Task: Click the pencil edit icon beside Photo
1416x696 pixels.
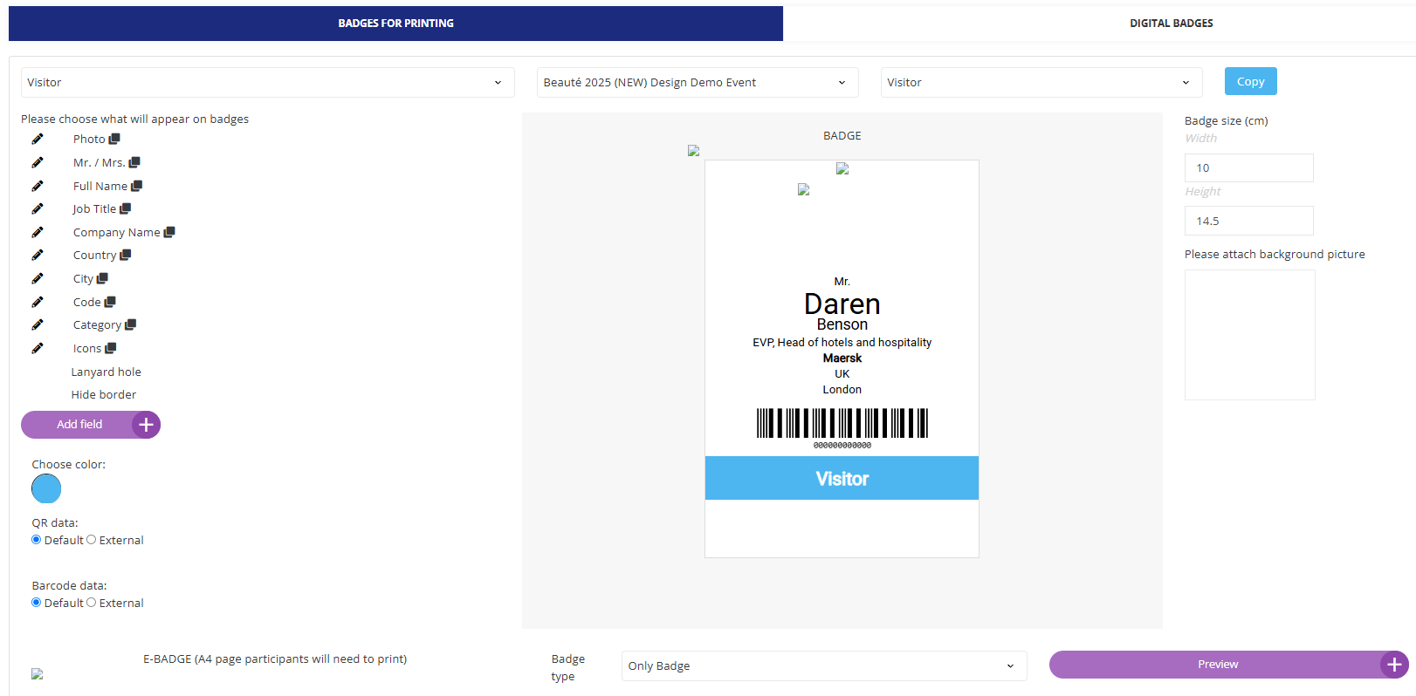Action: [38, 140]
